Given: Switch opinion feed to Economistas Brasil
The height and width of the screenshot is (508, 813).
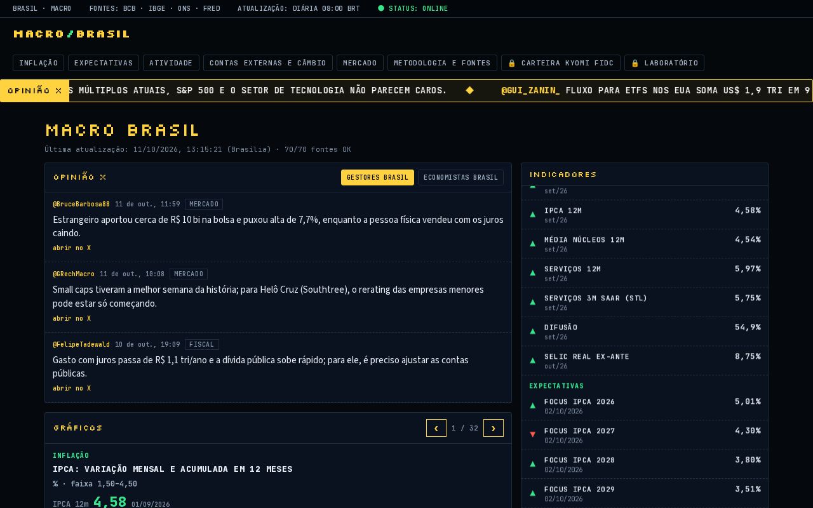Looking at the screenshot, I should (460, 178).
